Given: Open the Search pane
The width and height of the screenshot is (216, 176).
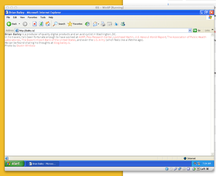Looking at the screenshot, I should click(59, 24).
